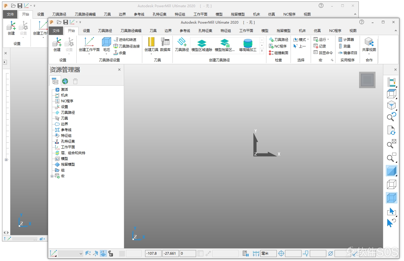Click the 测量 measure tool
Image resolution: width=404 pixels, height=261 pixels.
344,46
